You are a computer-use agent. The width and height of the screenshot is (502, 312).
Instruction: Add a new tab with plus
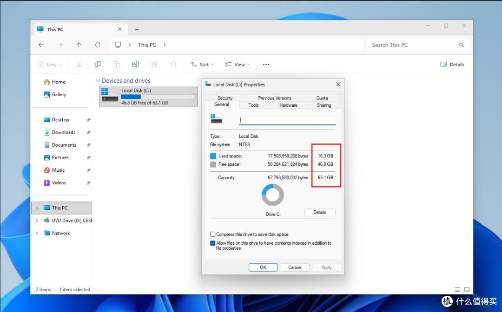click(137, 29)
